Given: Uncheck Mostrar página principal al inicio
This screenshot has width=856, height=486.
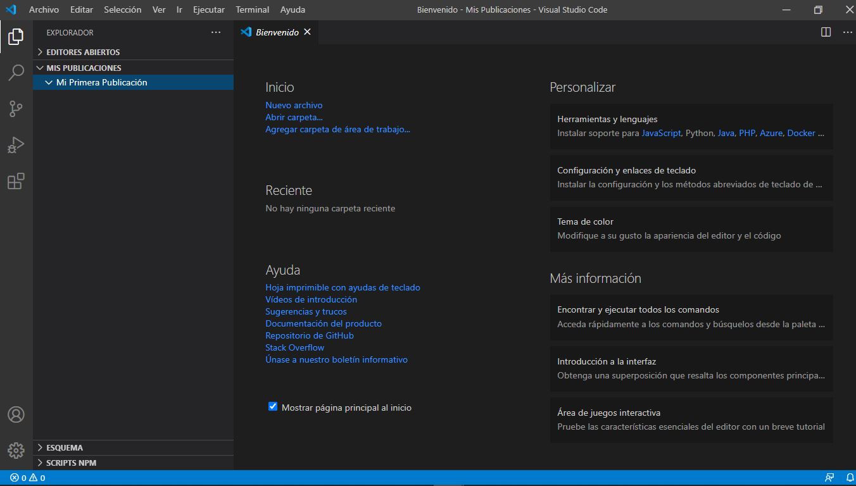Looking at the screenshot, I should tap(273, 407).
